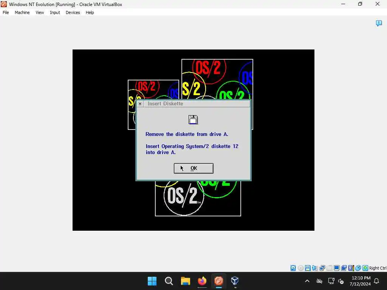Open the Machine menu
The height and width of the screenshot is (290, 387).
click(x=22, y=12)
